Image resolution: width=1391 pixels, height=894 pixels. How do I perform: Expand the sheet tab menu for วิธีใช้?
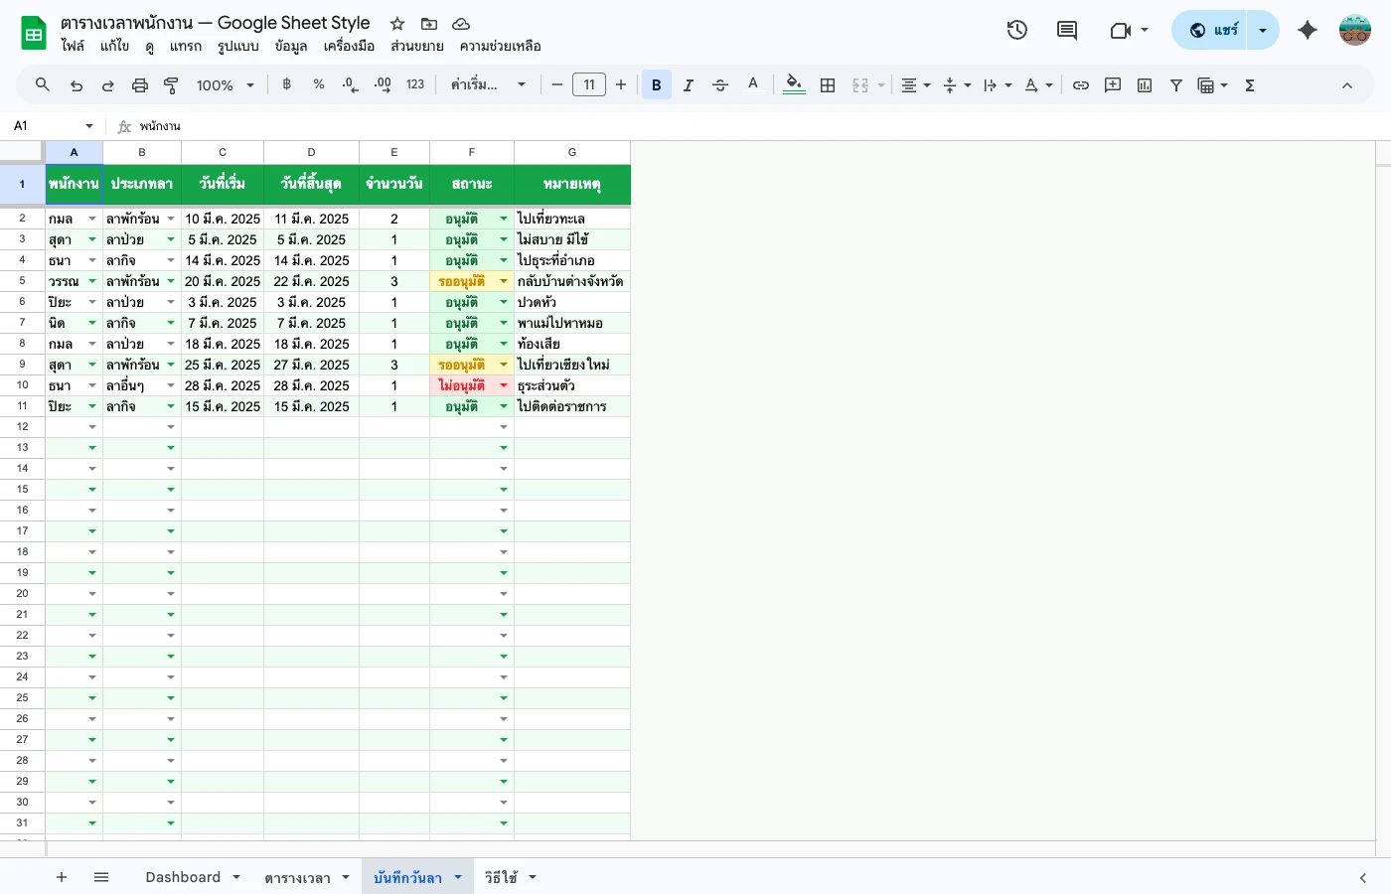click(533, 877)
